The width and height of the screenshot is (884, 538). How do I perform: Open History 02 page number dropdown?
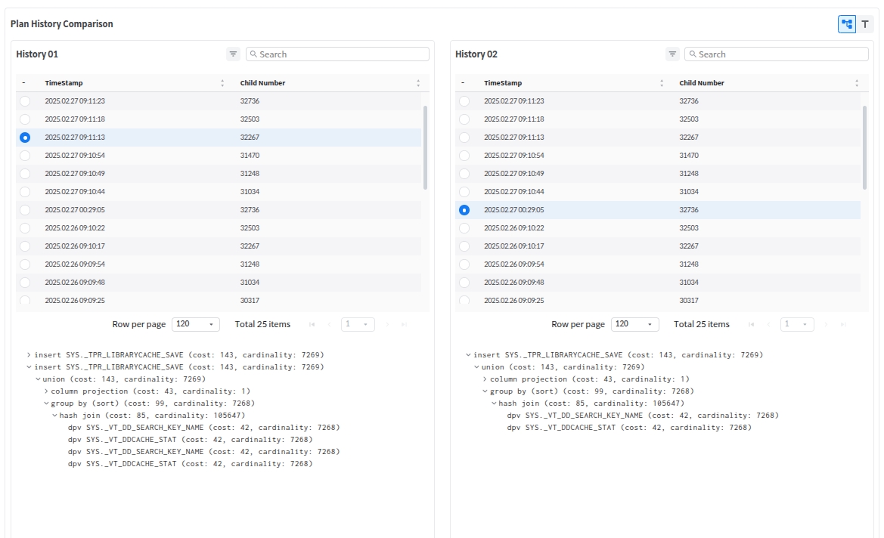pos(797,324)
